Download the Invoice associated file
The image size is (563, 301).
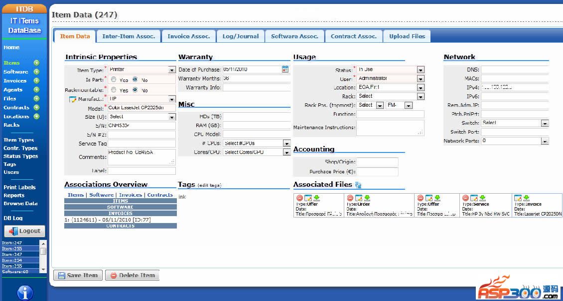tap(526, 198)
